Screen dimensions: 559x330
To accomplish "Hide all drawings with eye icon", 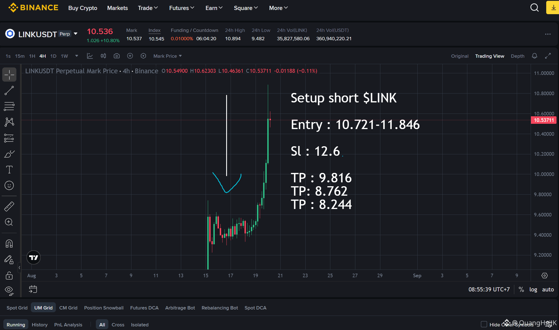I will click(9, 290).
